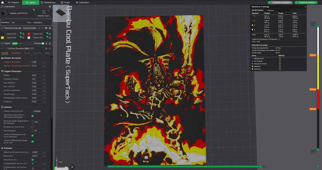
Task: Open the Diamètre 0.4 nozzle dropdown
Action: pos(18,22)
